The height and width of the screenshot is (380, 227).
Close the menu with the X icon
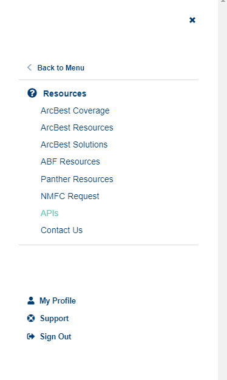pyautogui.click(x=192, y=20)
